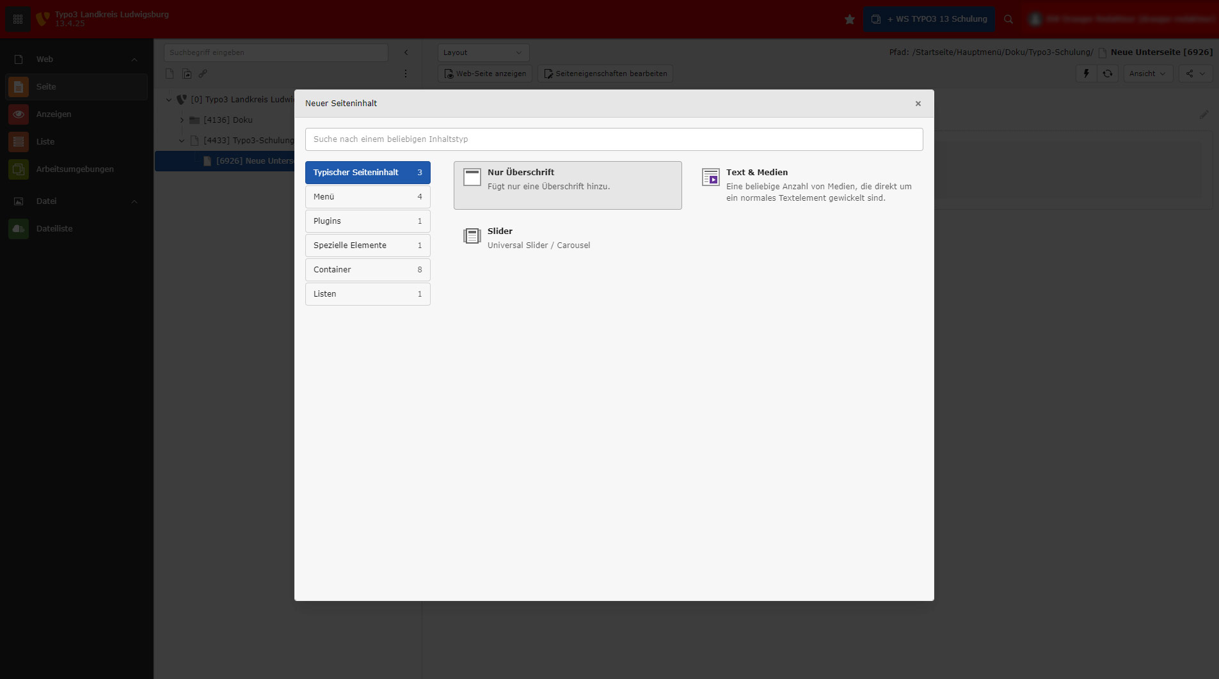Select the Nur Überschrift content element

click(567, 185)
